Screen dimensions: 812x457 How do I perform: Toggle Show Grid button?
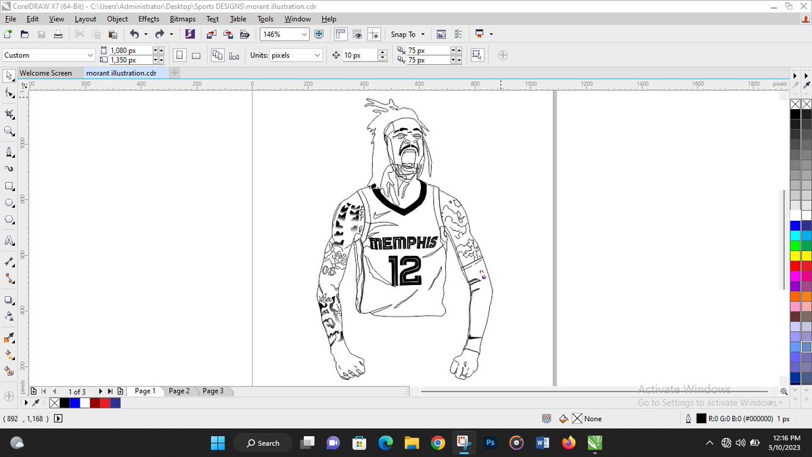(x=357, y=34)
